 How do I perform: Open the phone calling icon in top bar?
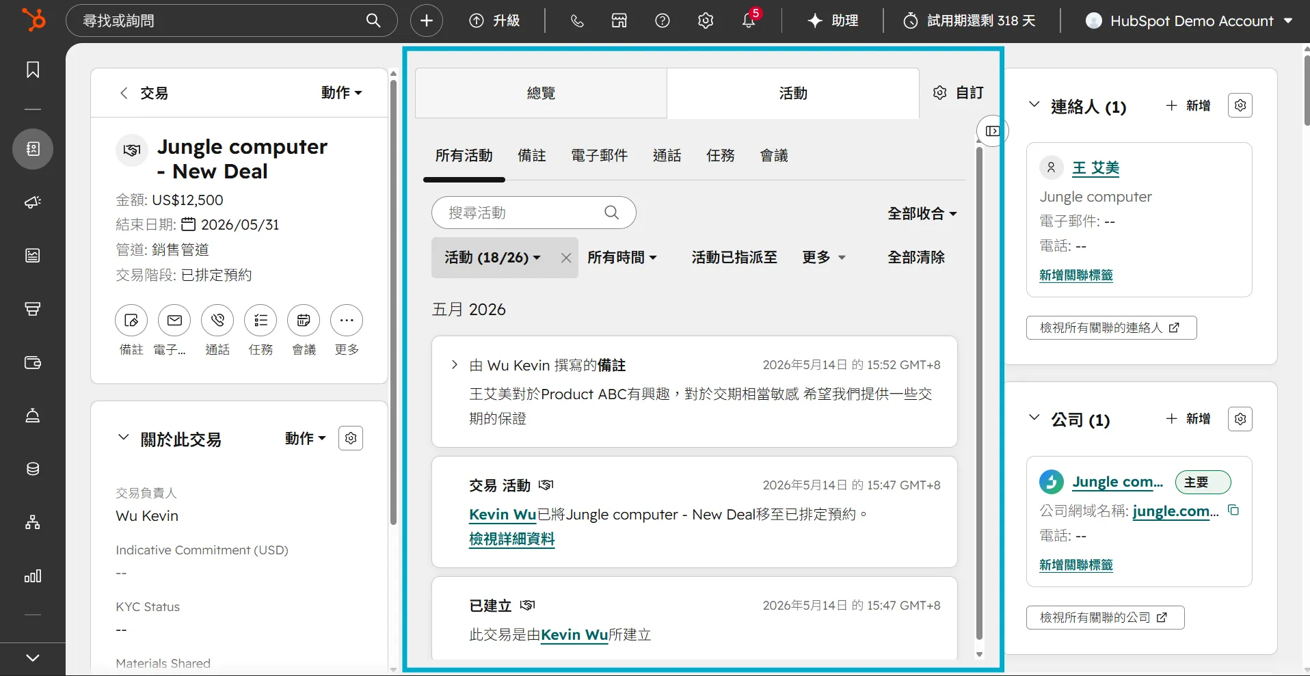coord(577,21)
